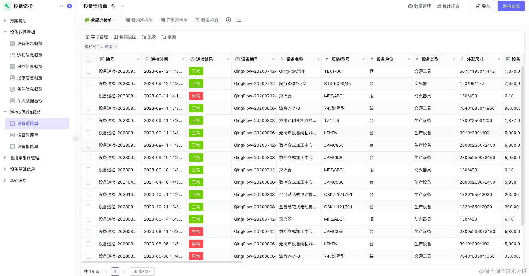Viewport: 529px width, 276px height.
Task: Open 备件信息概览 dashboard
Action: [x=30, y=89]
